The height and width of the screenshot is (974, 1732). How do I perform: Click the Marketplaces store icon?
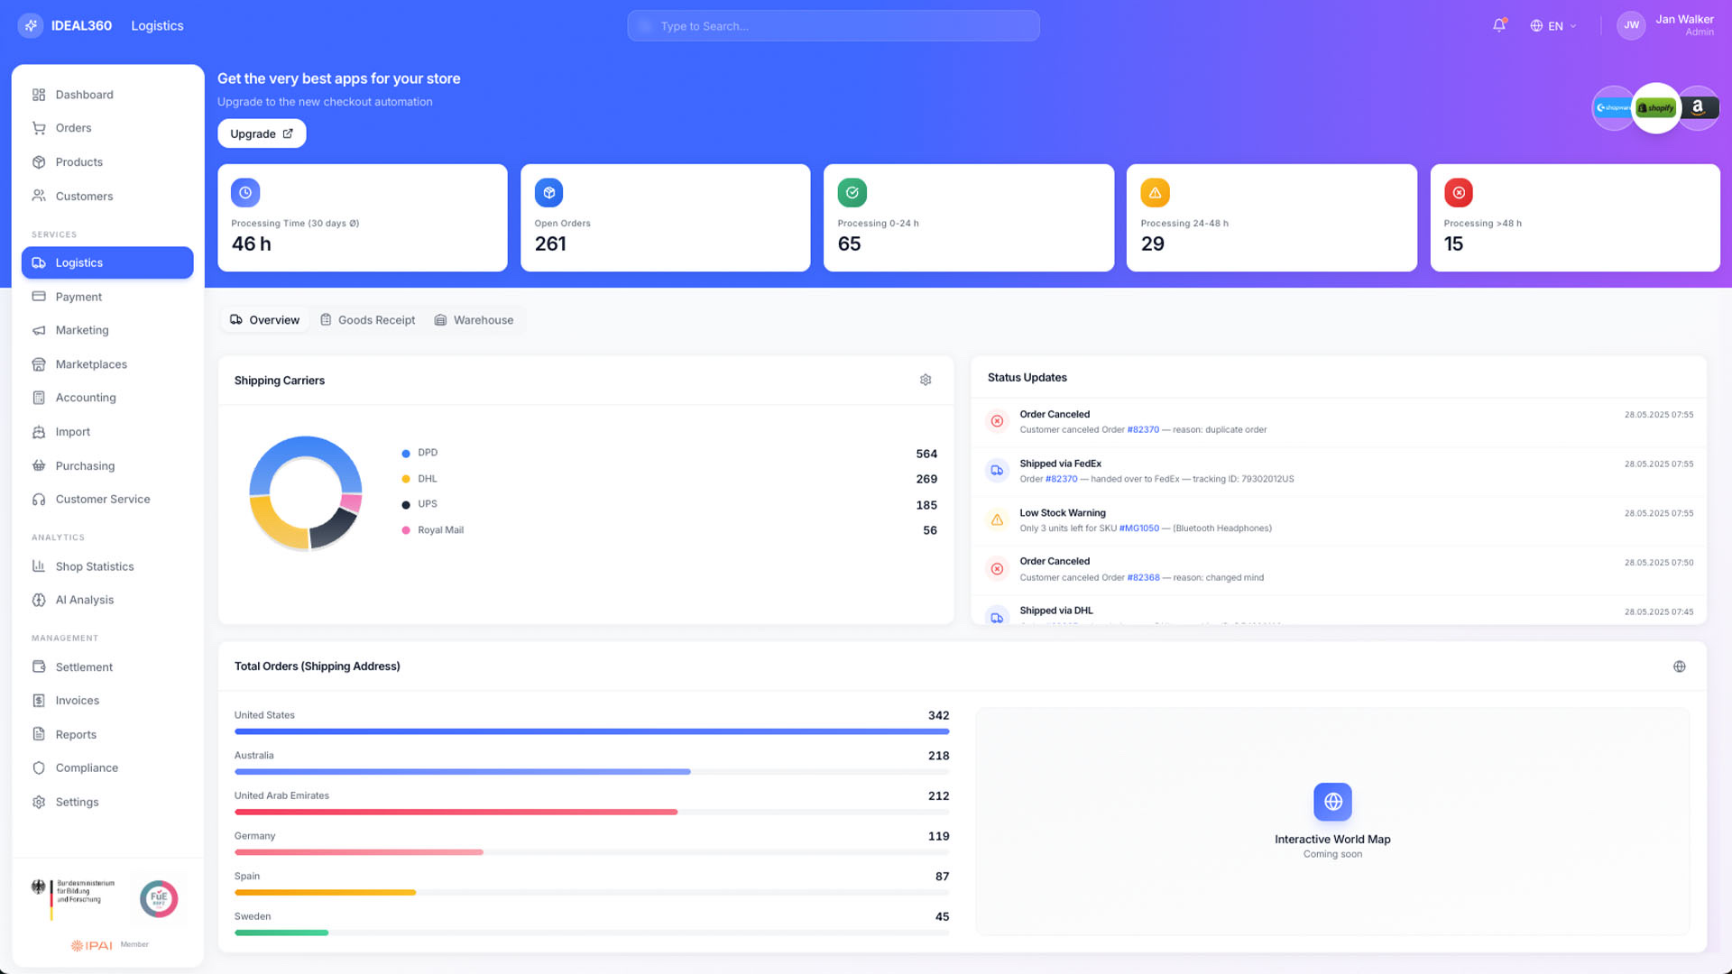(x=39, y=364)
